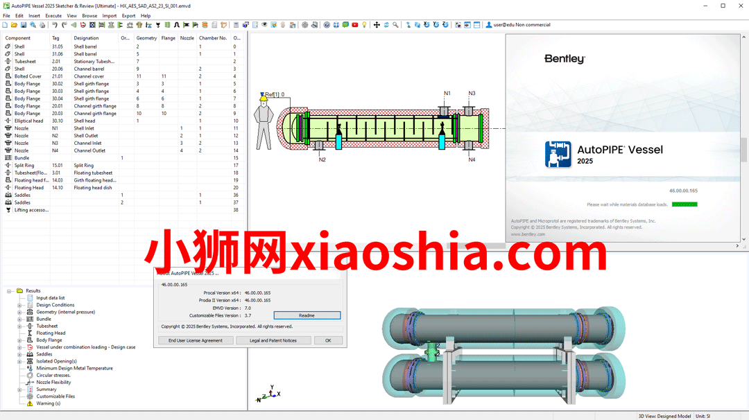Click the Redo arrow icon
749x420 pixels.
click(x=64, y=25)
